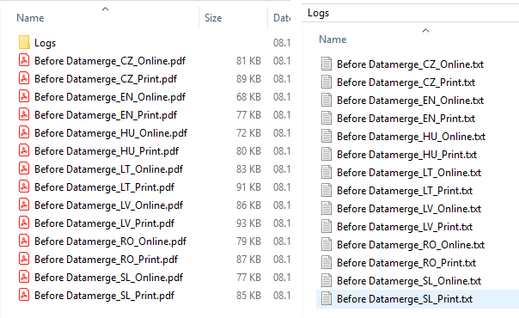Select the CZ_Online.txt text file icon
The height and width of the screenshot is (318, 519).
pyautogui.click(x=327, y=64)
